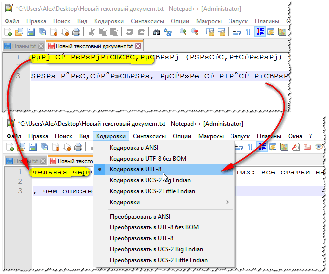Open Поиск menu in upper window

[61, 21]
